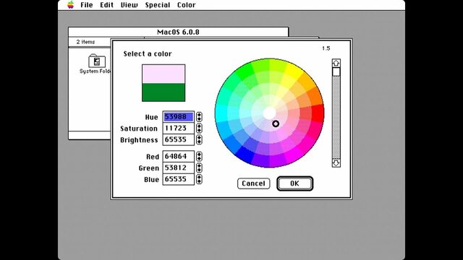Screen dimensions: 463x260
Task: Click the Hue stepper arrows
Action: coord(199,117)
